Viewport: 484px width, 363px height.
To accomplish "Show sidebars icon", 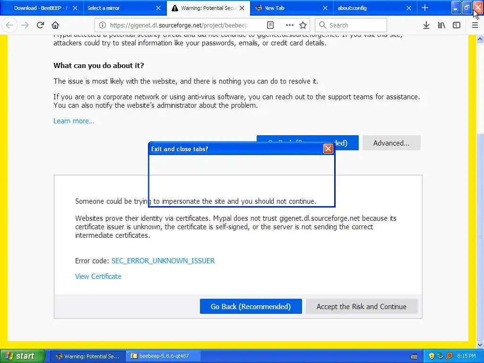I will point(457,26).
